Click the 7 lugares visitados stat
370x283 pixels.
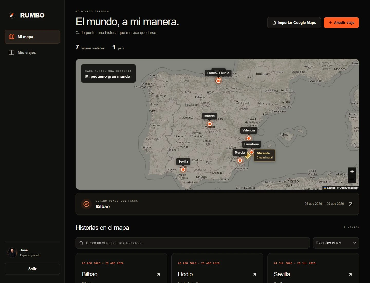[90, 47]
